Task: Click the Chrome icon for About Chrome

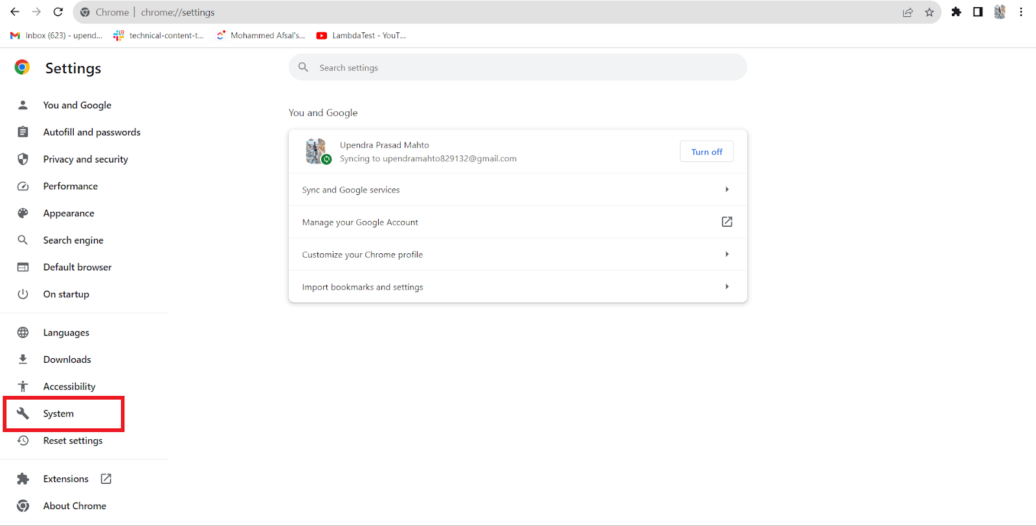Action: pos(23,506)
